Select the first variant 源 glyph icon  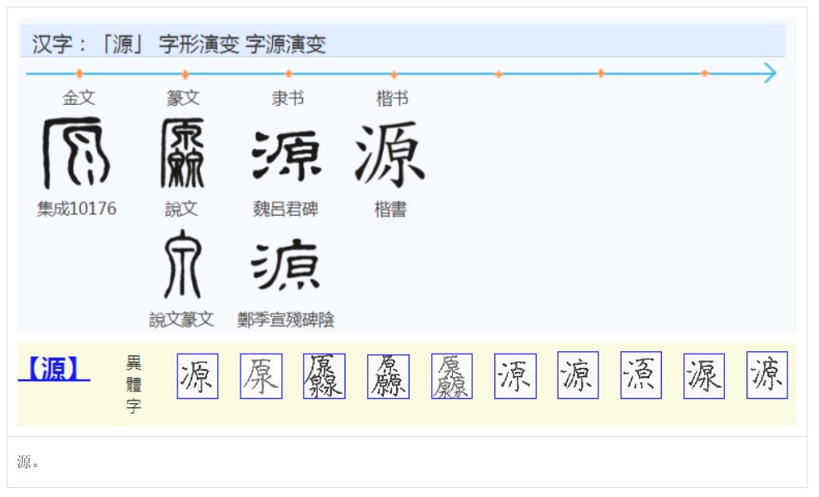click(198, 376)
